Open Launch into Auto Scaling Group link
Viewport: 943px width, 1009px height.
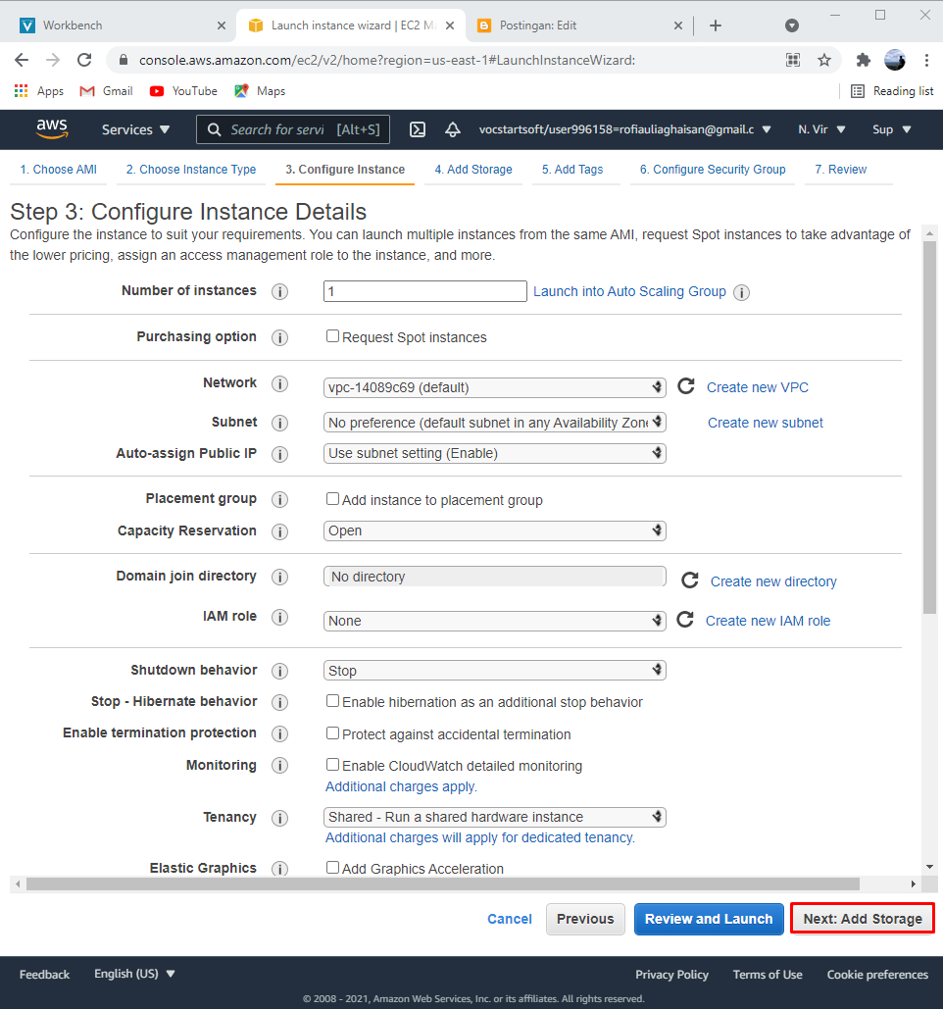point(629,291)
